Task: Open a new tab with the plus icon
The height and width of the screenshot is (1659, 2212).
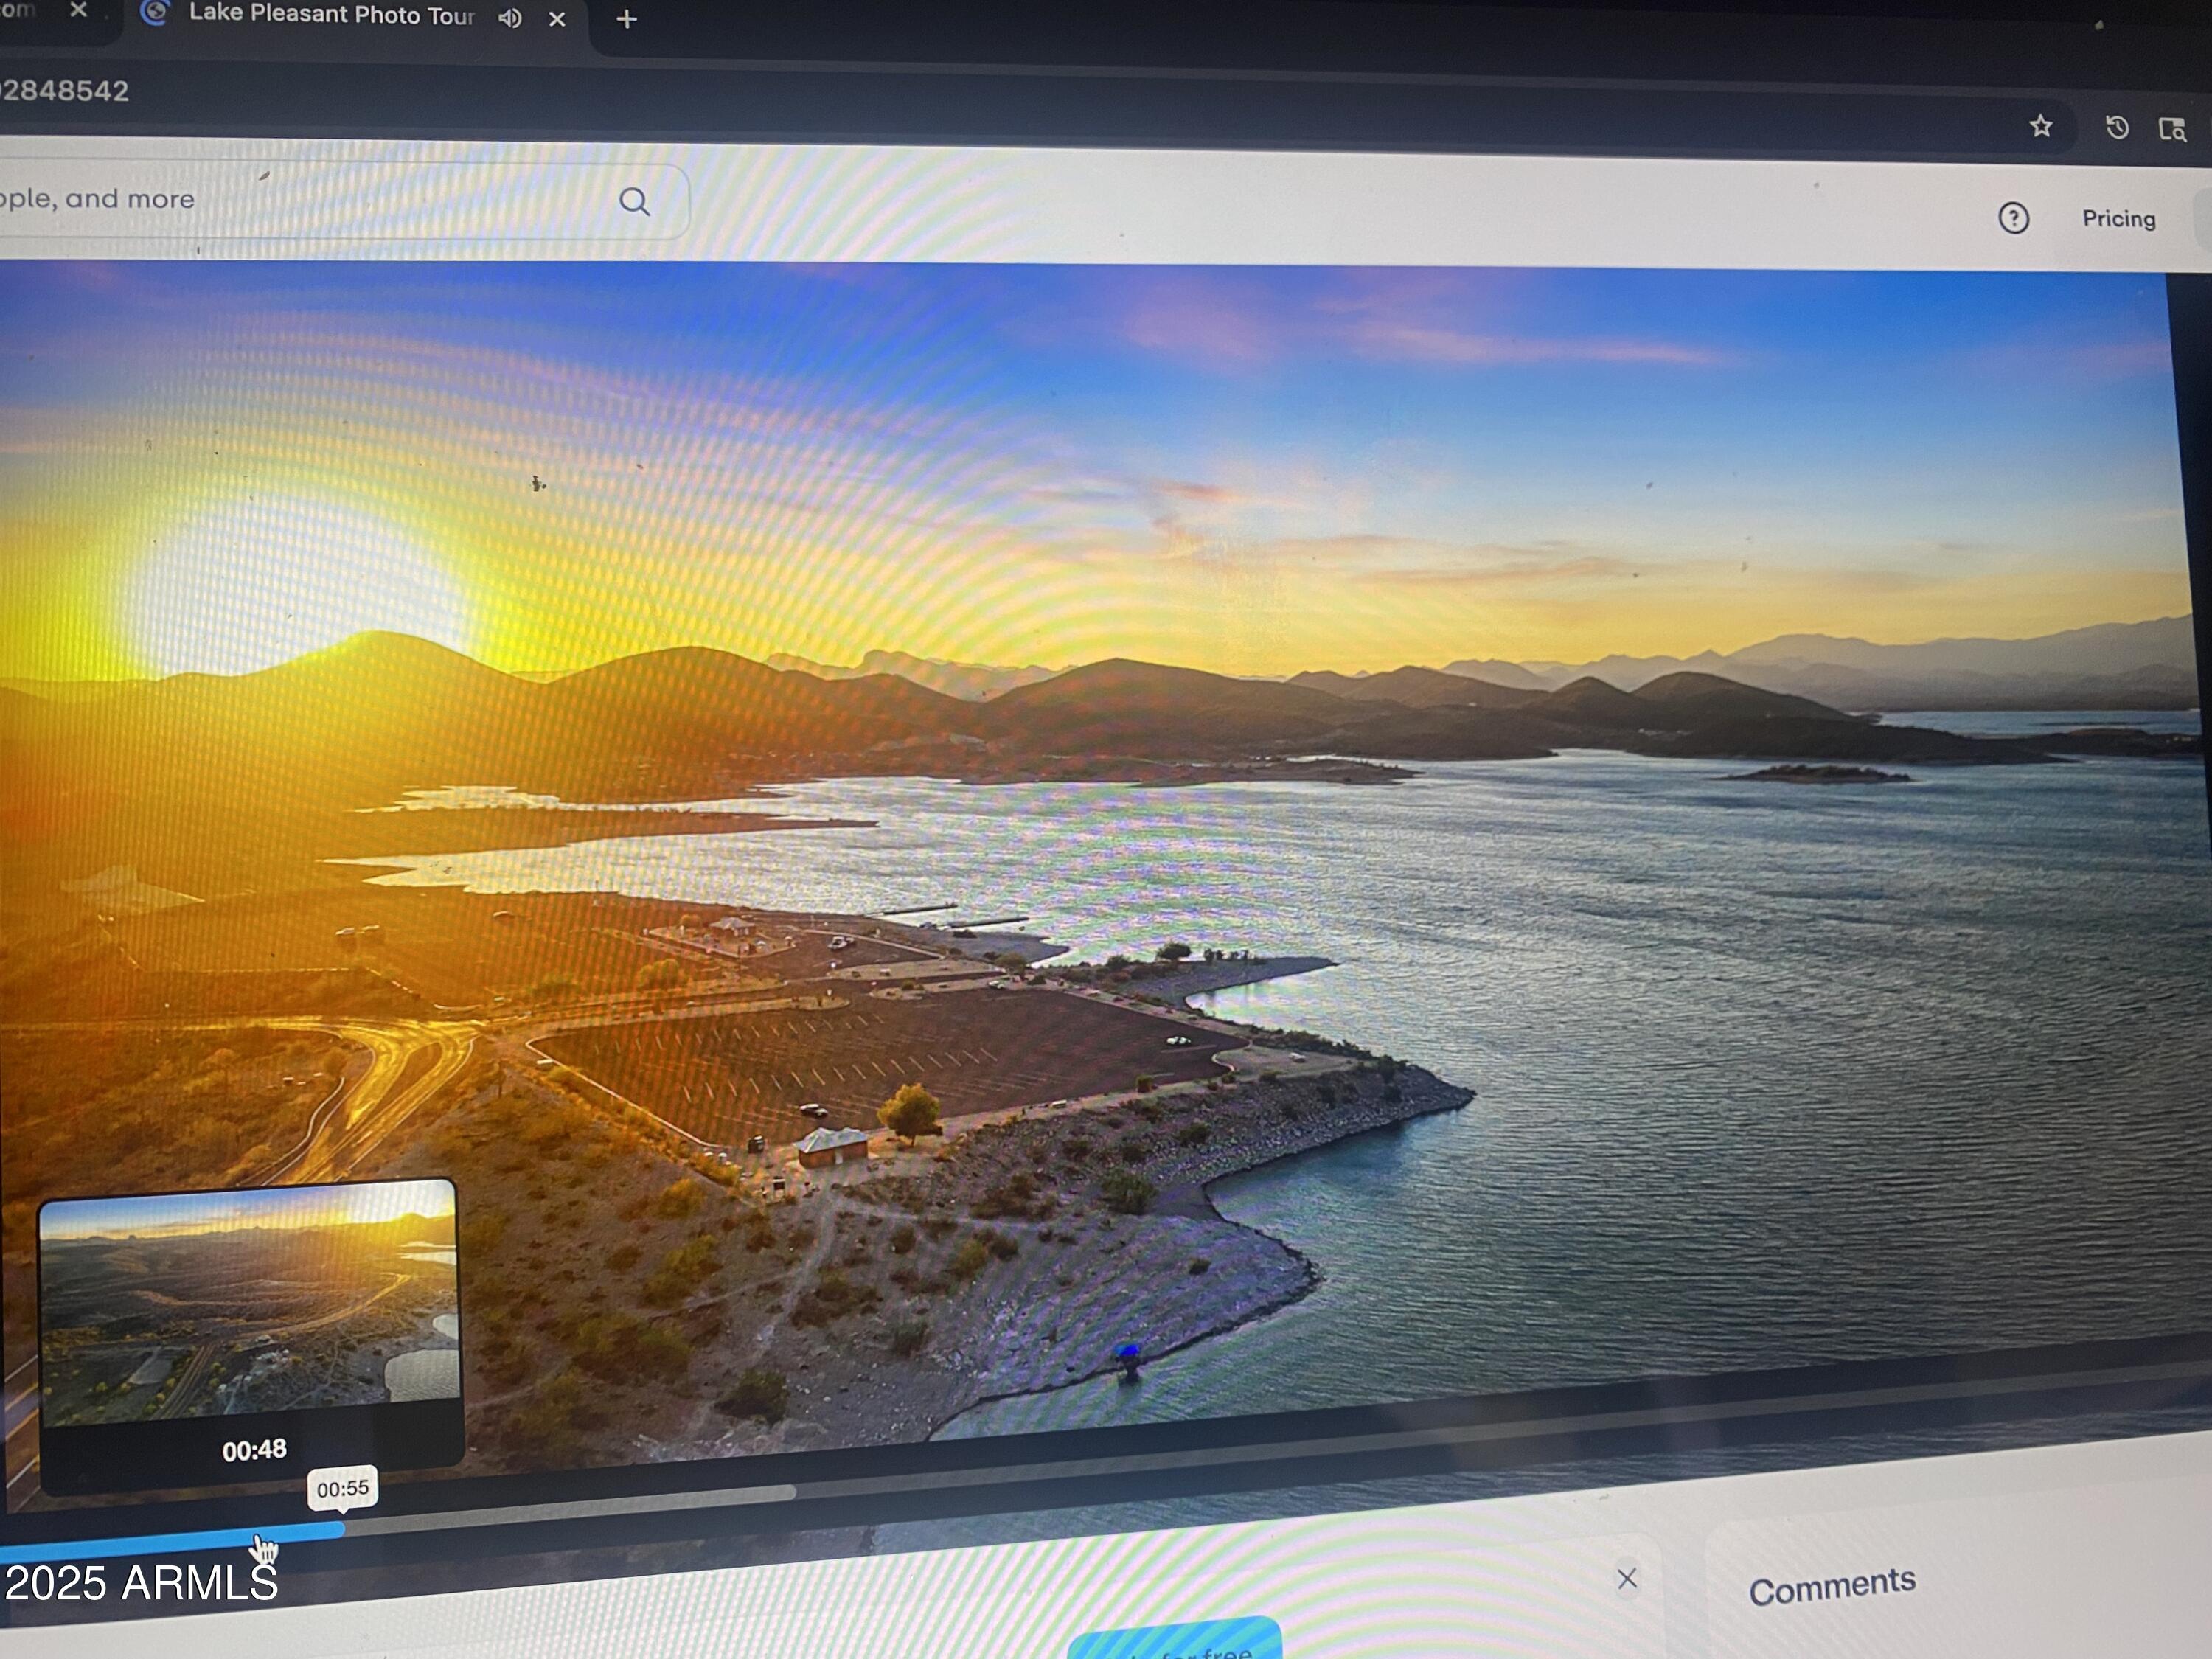Action: click(627, 18)
